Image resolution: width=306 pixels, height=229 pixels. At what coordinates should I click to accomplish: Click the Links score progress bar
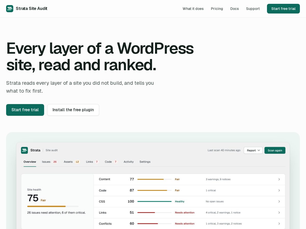coord(155,212)
